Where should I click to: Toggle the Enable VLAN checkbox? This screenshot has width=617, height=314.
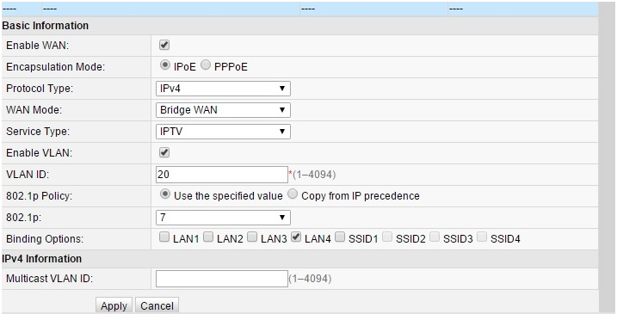(164, 152)
